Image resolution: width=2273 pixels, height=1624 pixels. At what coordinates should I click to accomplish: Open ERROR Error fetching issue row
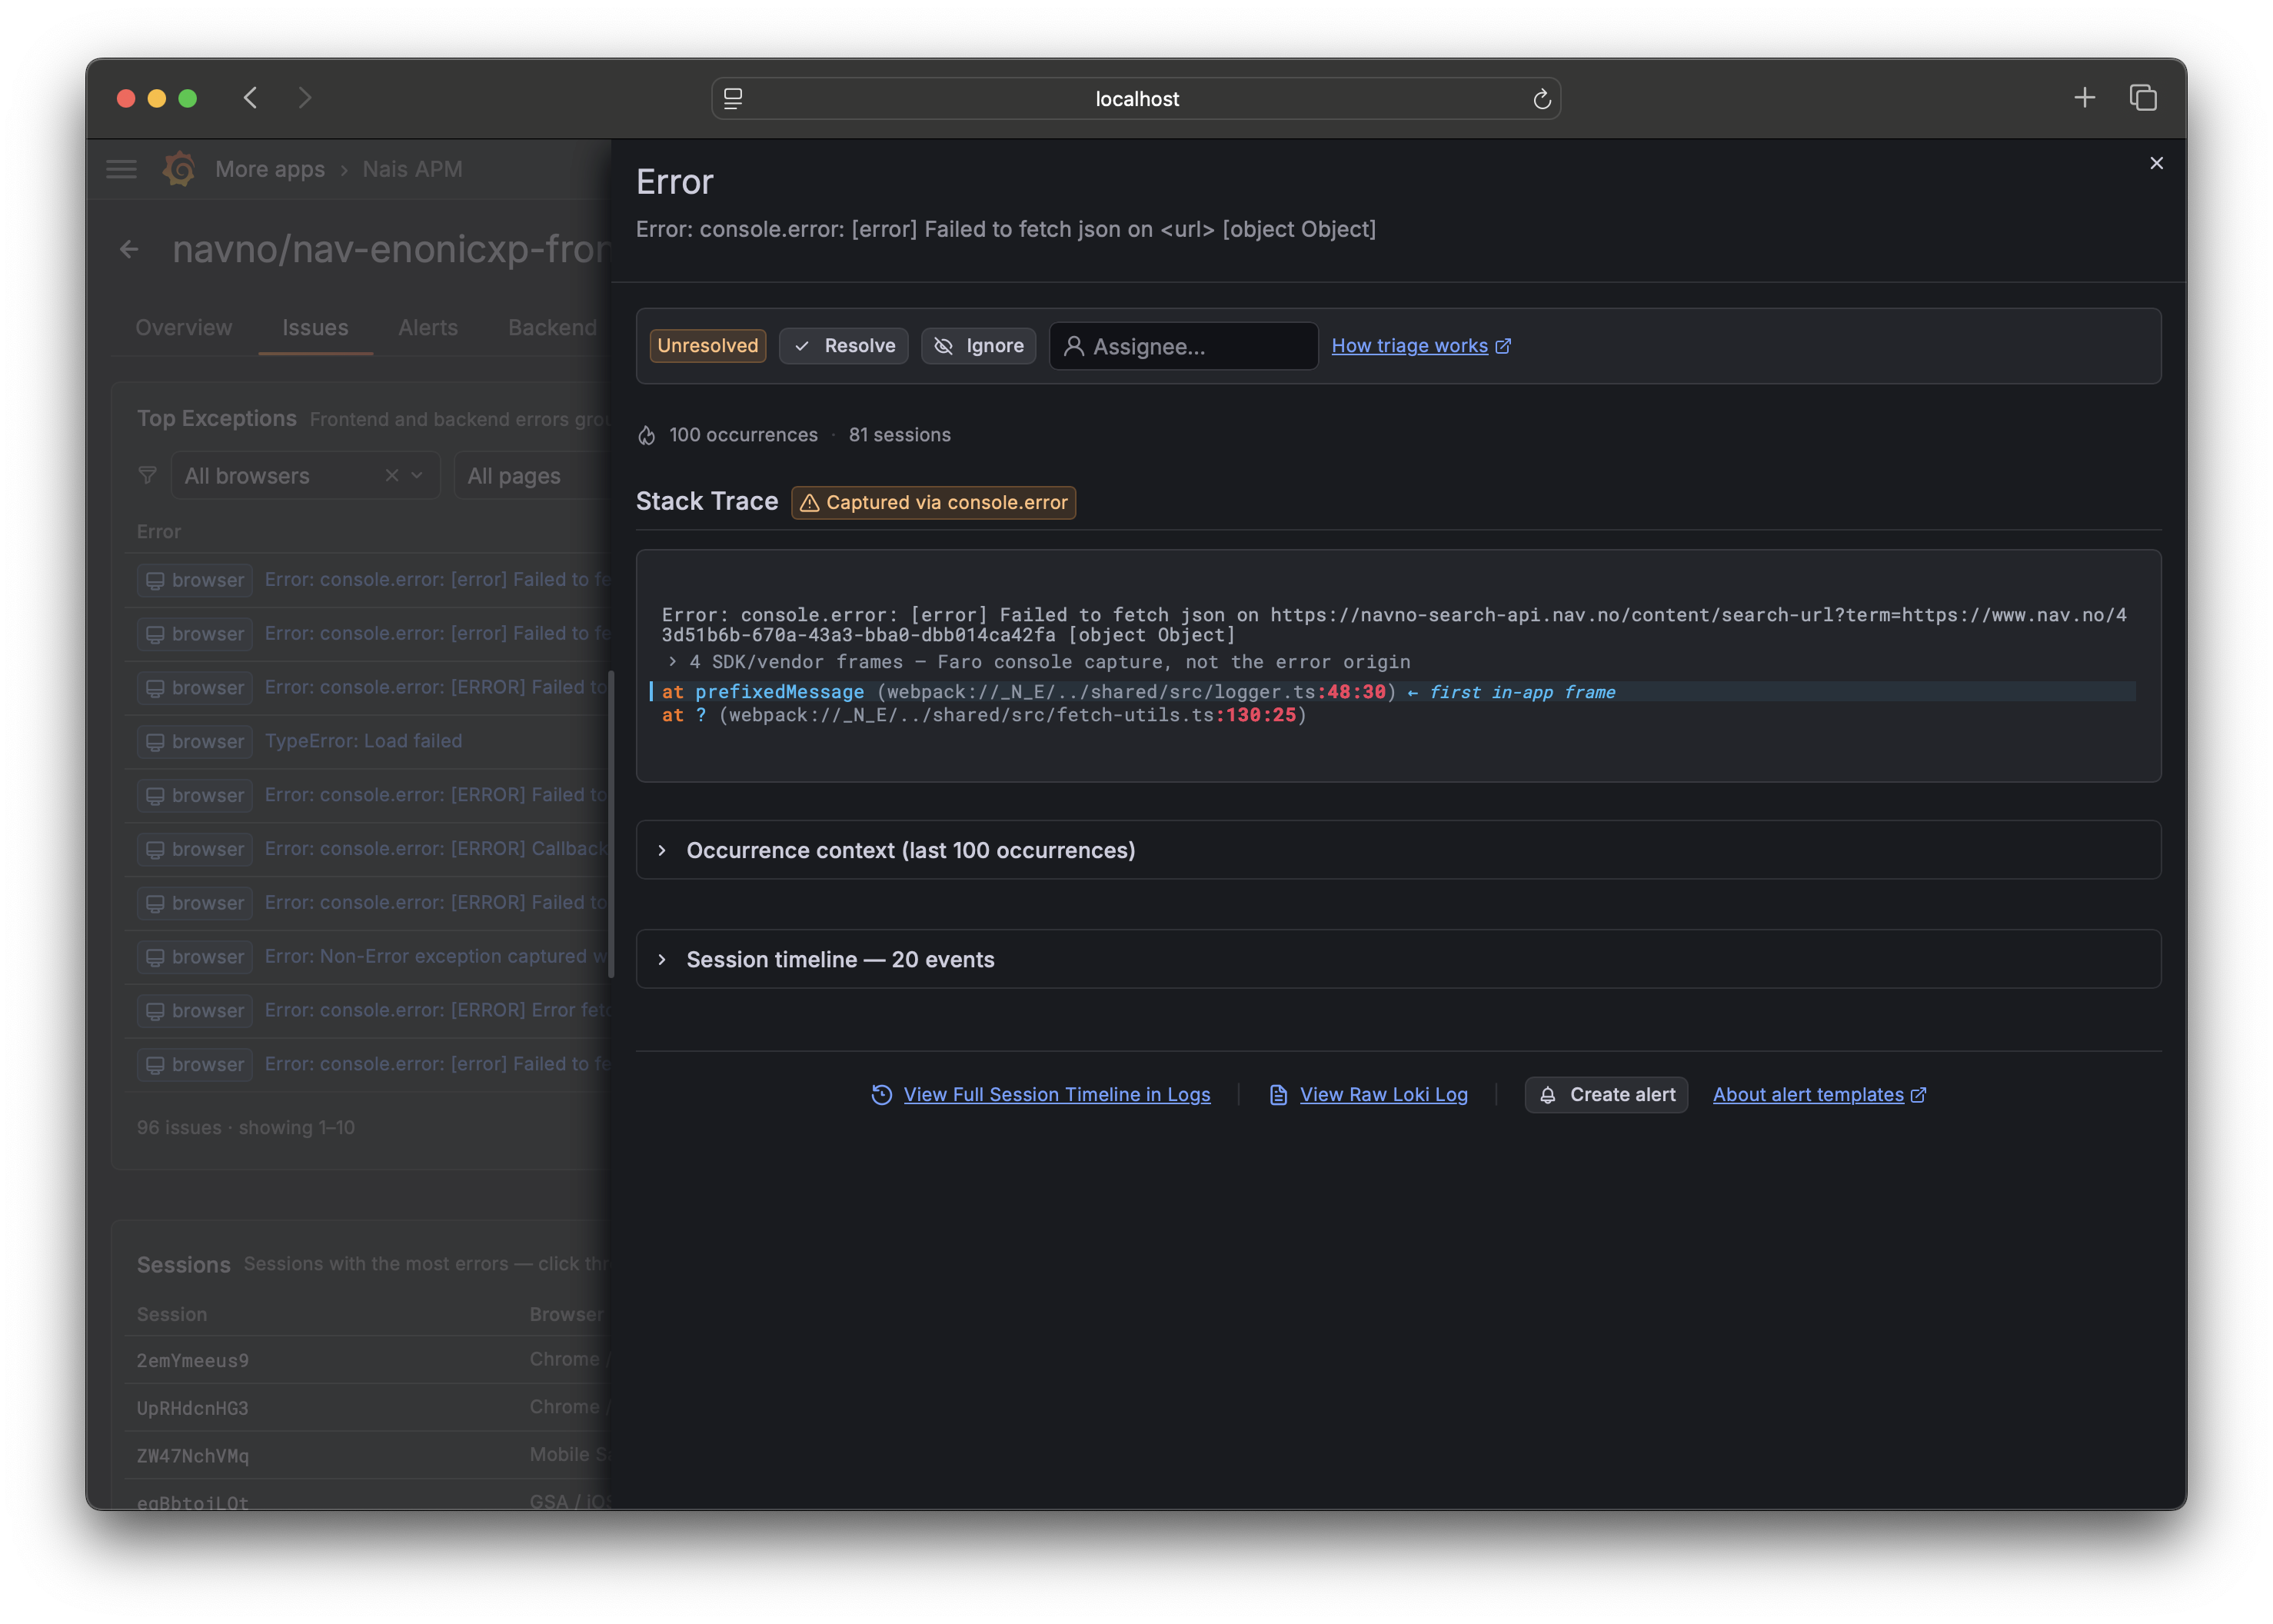436,1010
